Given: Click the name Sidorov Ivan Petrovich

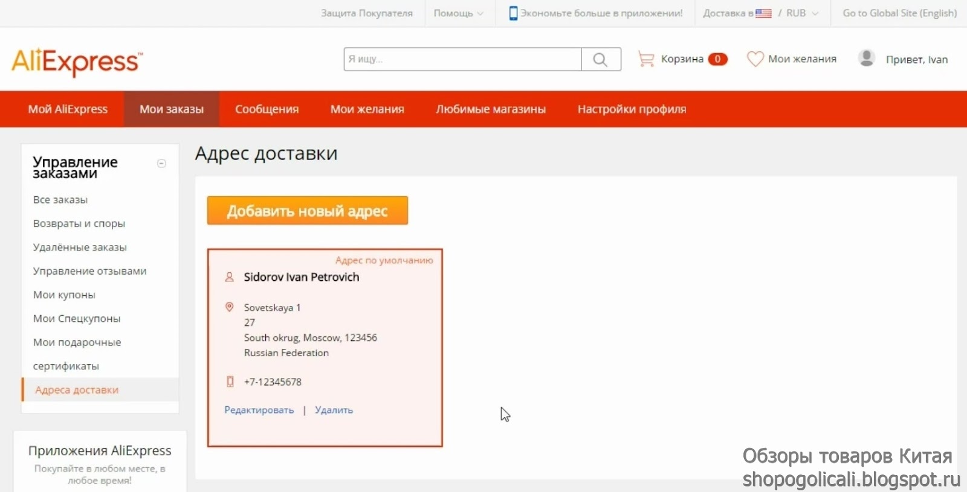Looking at the screenshot, I should pos(302,277).
